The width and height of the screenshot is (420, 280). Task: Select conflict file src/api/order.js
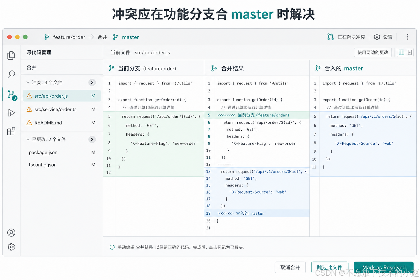tap(62, 96)
